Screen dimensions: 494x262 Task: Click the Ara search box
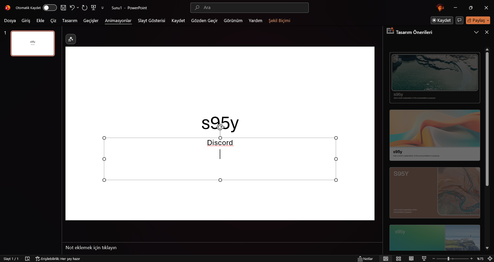pos(250,8)
